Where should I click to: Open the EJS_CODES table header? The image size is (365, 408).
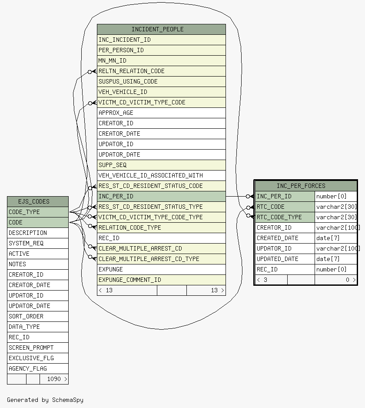click(x=38, y=202)
